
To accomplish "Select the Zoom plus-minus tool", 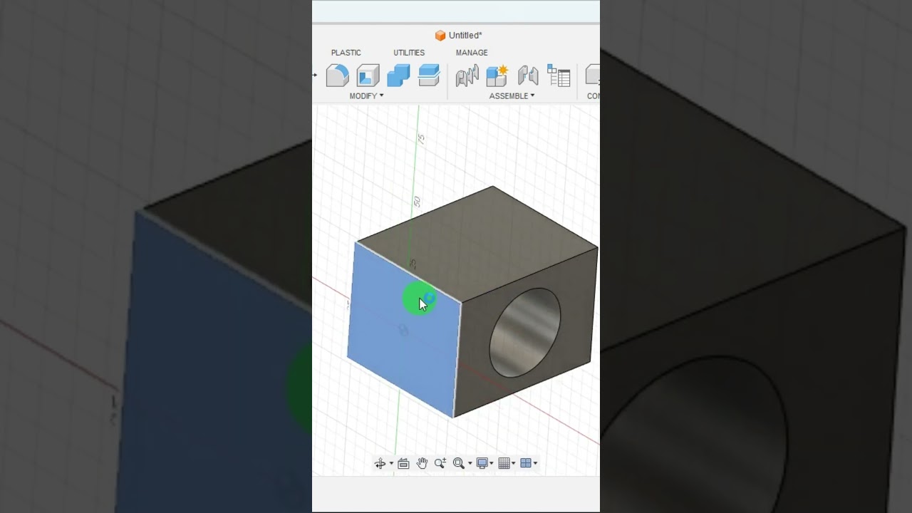I will [440, 463].
